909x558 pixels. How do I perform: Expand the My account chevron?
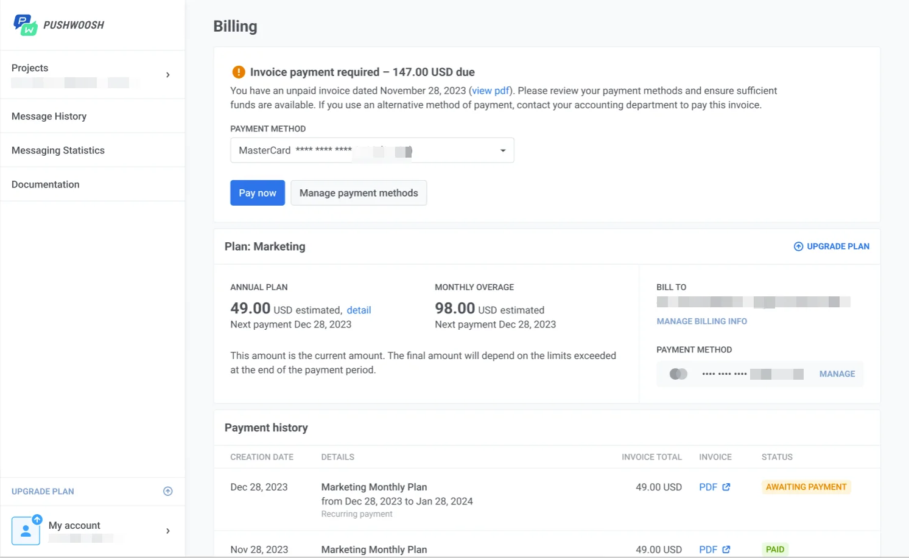(168, 531)
